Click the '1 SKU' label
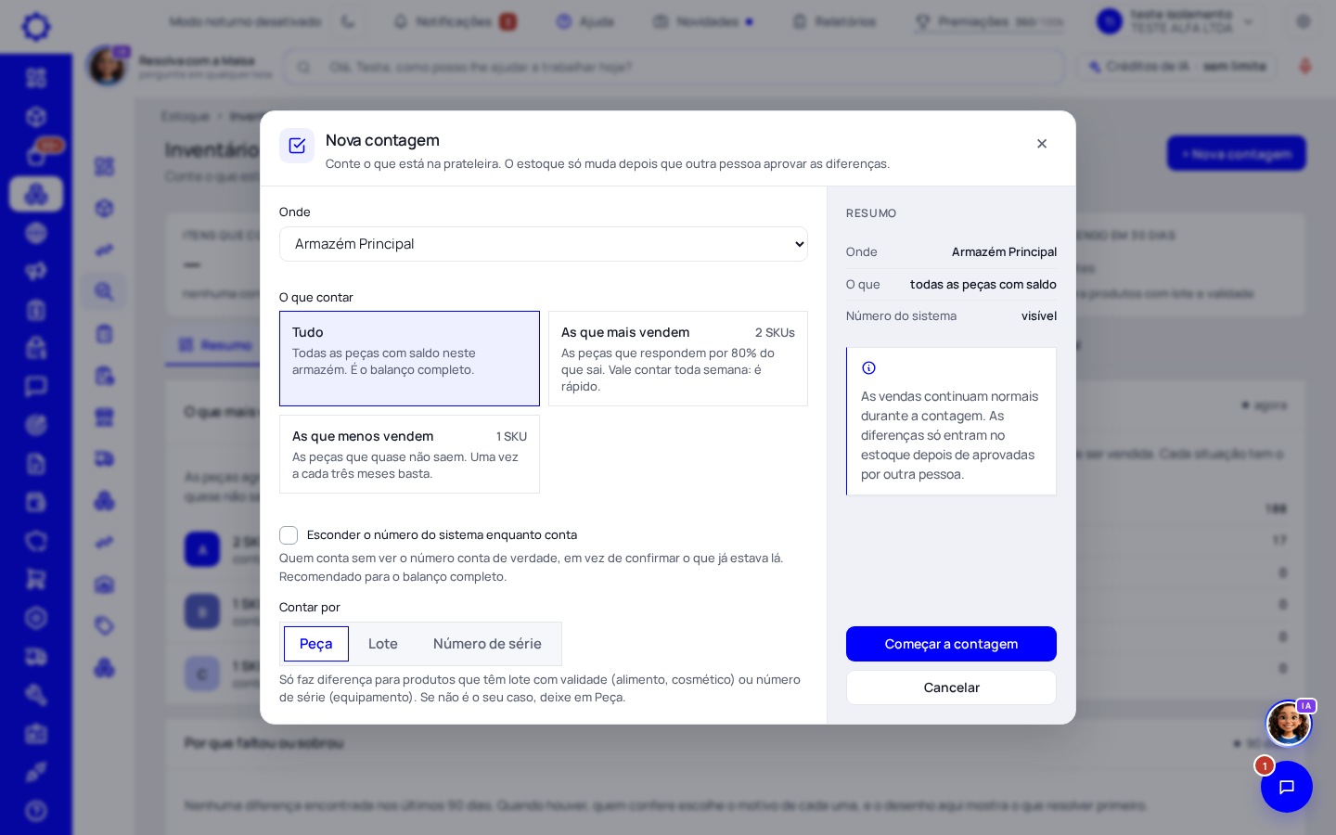This screenshot has height=835, width=1336. (x=511, y=436)
